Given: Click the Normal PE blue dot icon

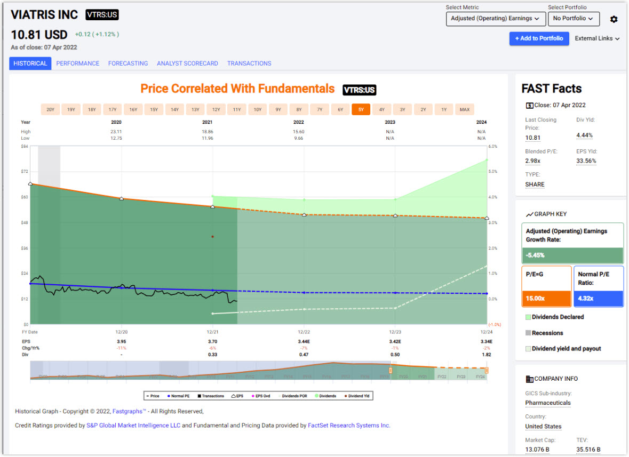Looking at the screenshot, I should tap(169, 396).
